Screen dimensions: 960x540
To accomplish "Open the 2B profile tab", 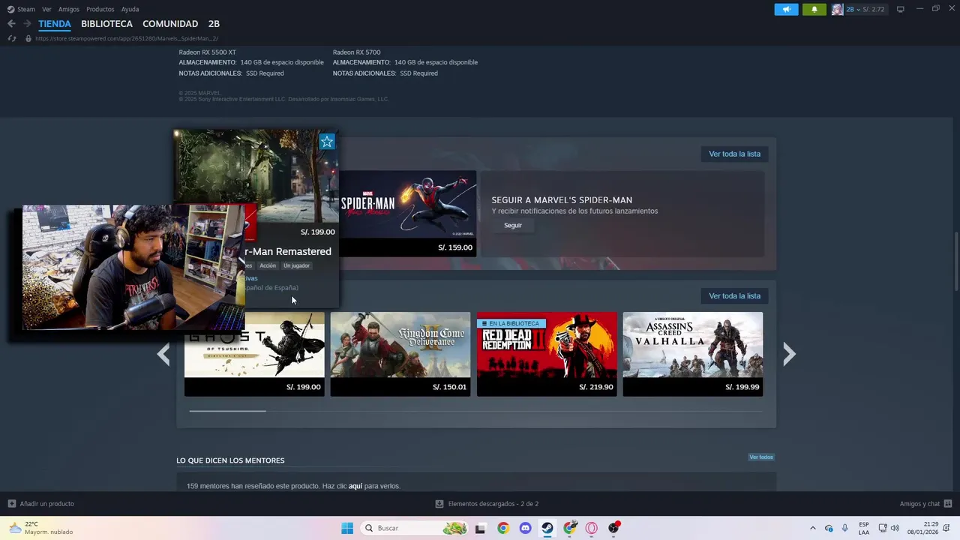I will click(x=214, y=24).
